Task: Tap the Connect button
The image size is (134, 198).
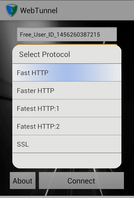Action: (x=81, y=181)
